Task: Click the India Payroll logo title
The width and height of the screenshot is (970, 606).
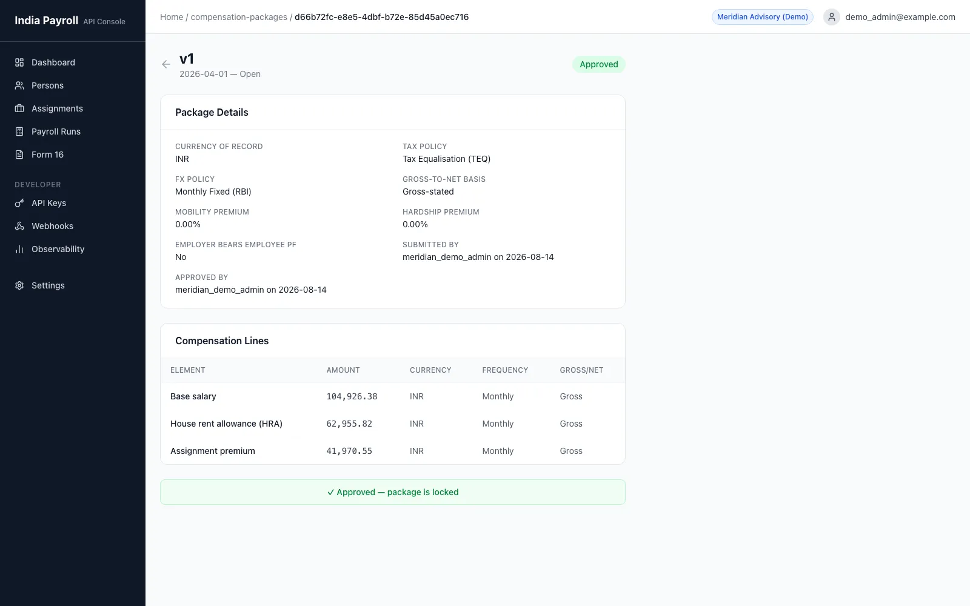Action: coord(46,21)
